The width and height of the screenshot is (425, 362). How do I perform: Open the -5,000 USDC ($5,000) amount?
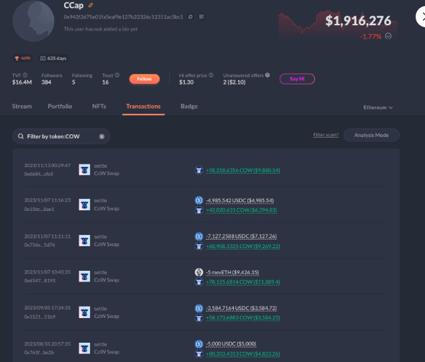click(x=231, y=344)
